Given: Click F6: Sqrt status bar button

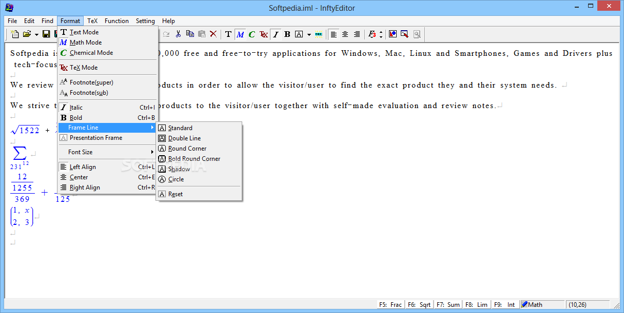Looking at the screenshot, I should click(419, 304).
